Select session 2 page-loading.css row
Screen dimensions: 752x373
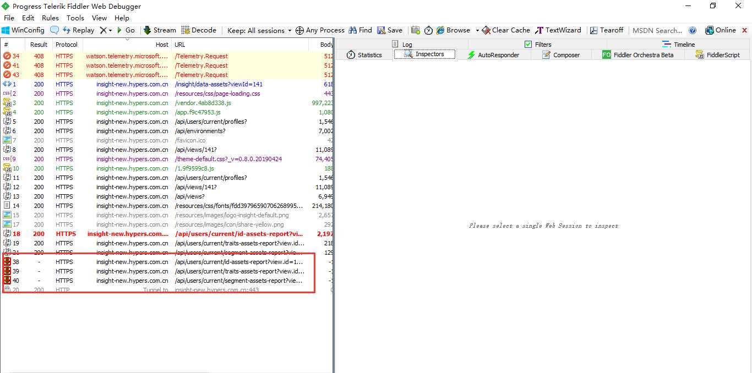point(167,94)
